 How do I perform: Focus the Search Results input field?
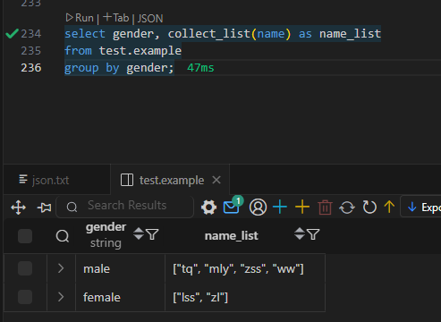coord(125,206)
